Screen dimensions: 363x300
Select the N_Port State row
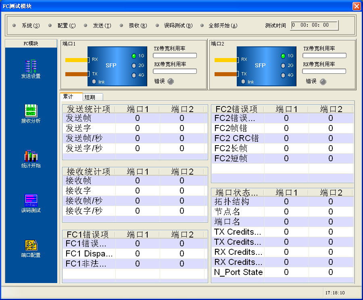pyautogui.click(x=283, y=272)
